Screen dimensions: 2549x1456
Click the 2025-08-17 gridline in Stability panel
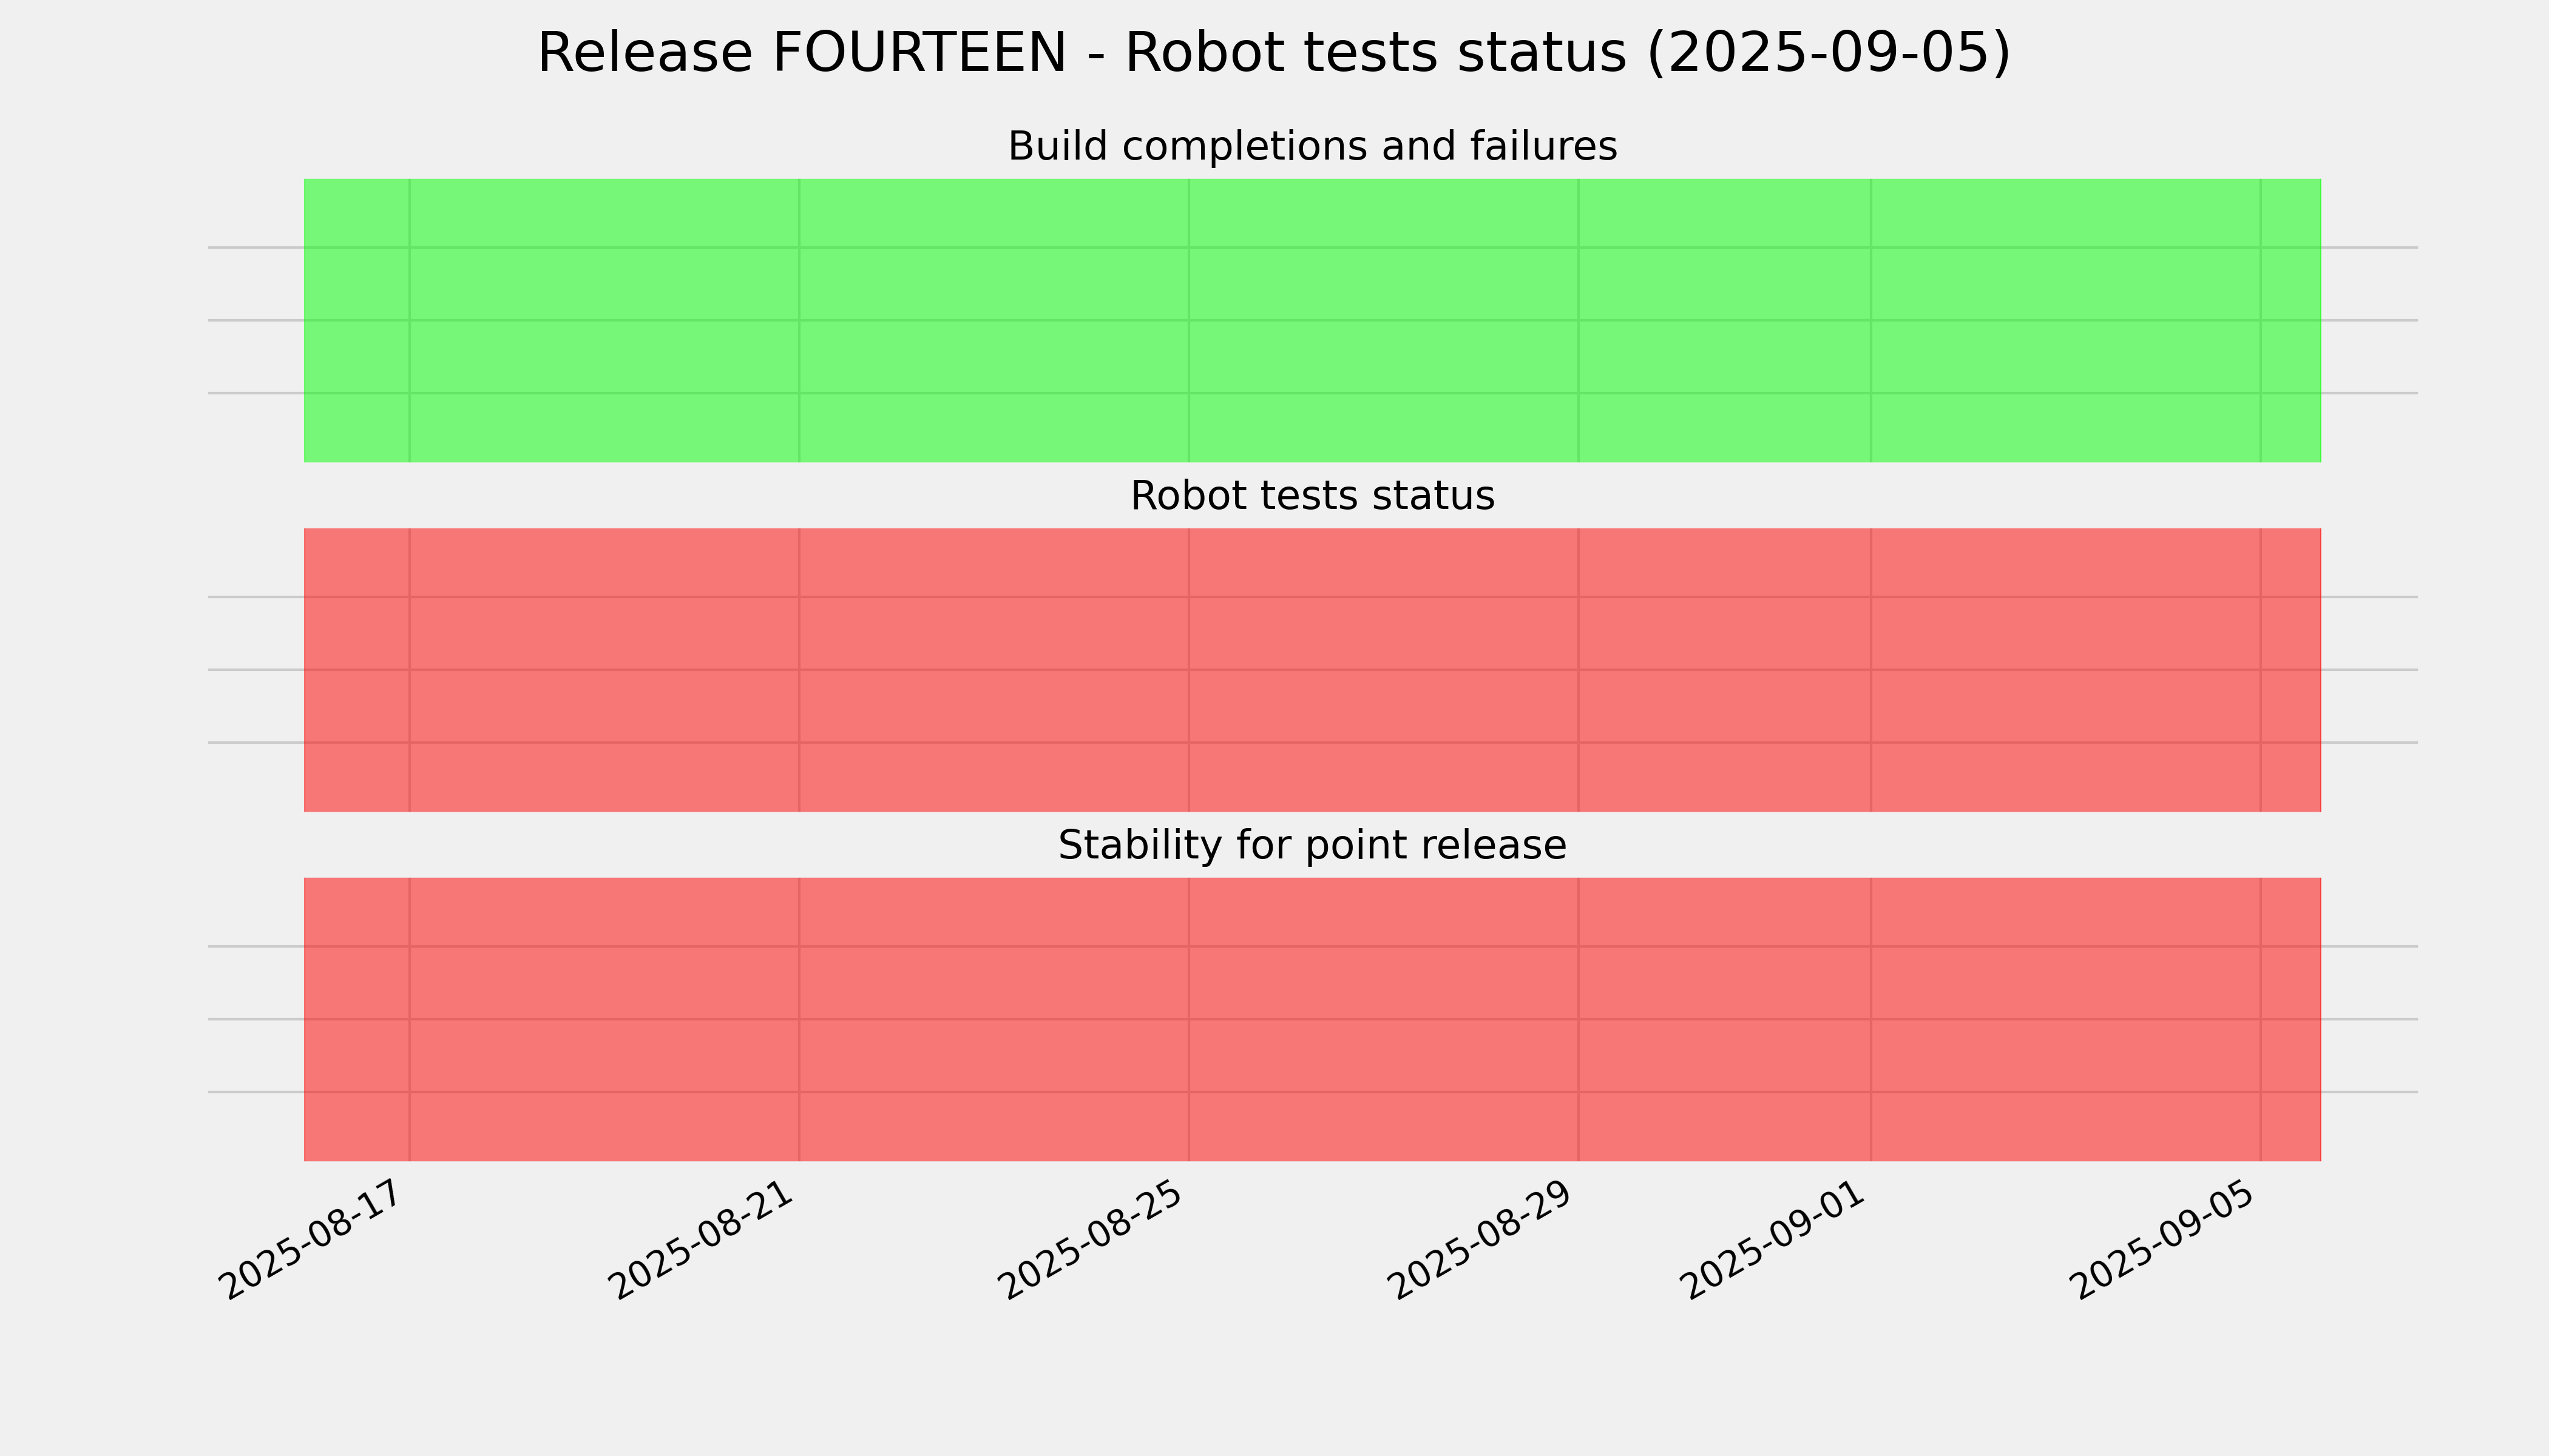[409, 1019]
